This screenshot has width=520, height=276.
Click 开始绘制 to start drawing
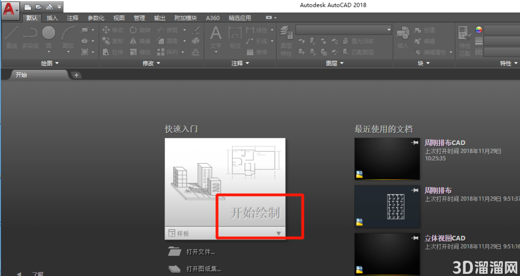pyautogui.click(x=256, y=213)
